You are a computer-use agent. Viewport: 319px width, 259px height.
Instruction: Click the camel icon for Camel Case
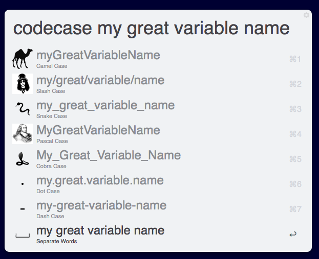coord(23,59)
